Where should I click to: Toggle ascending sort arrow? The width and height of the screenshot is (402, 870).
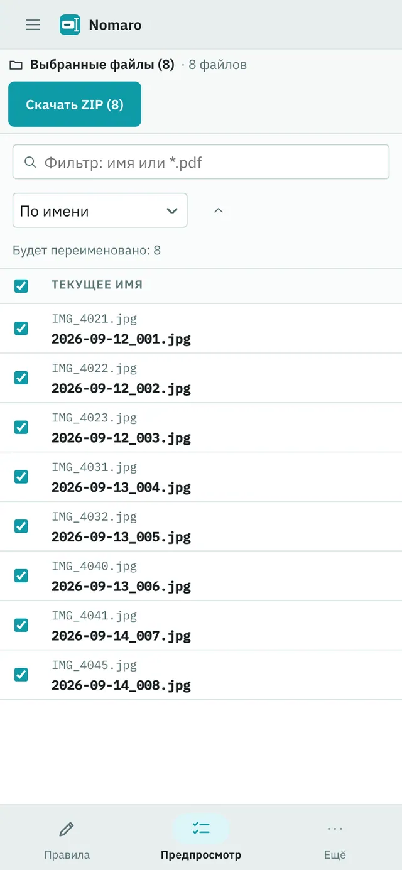pos(219,210)
